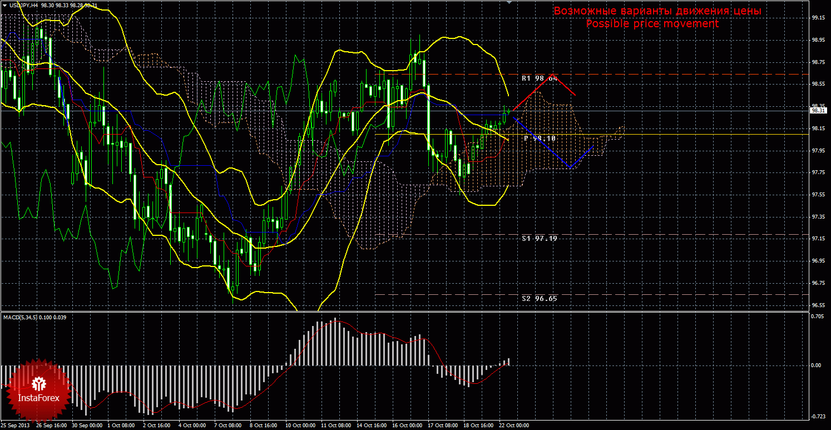Click the 14 Oct 16:00 time label
The image size is (831, 430).
coord(372,426)
